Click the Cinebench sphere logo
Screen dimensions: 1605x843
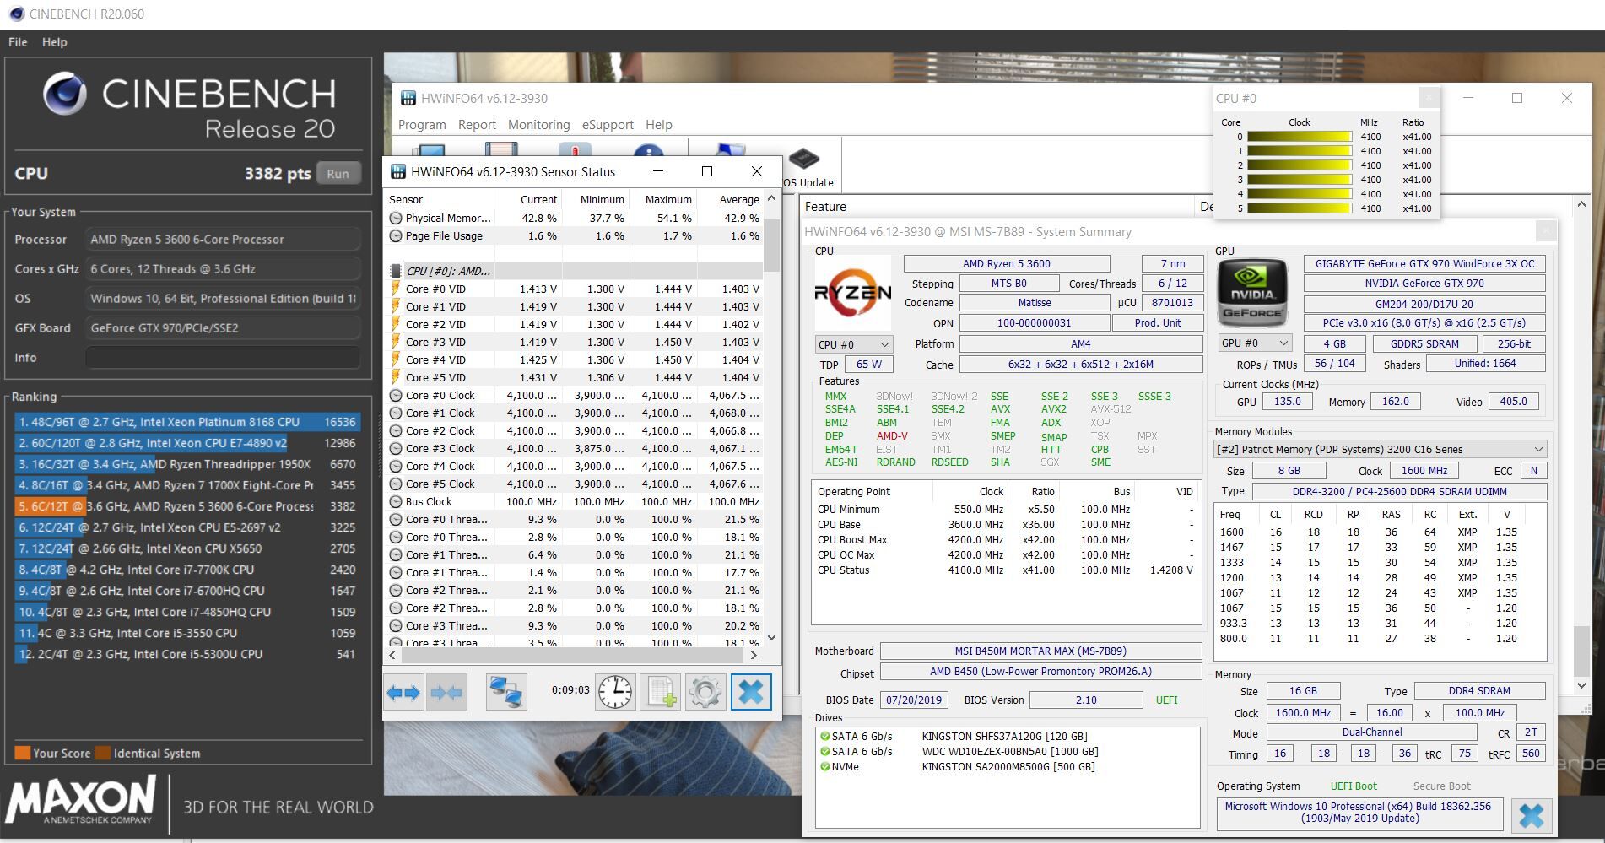click(x=65, y=94)
